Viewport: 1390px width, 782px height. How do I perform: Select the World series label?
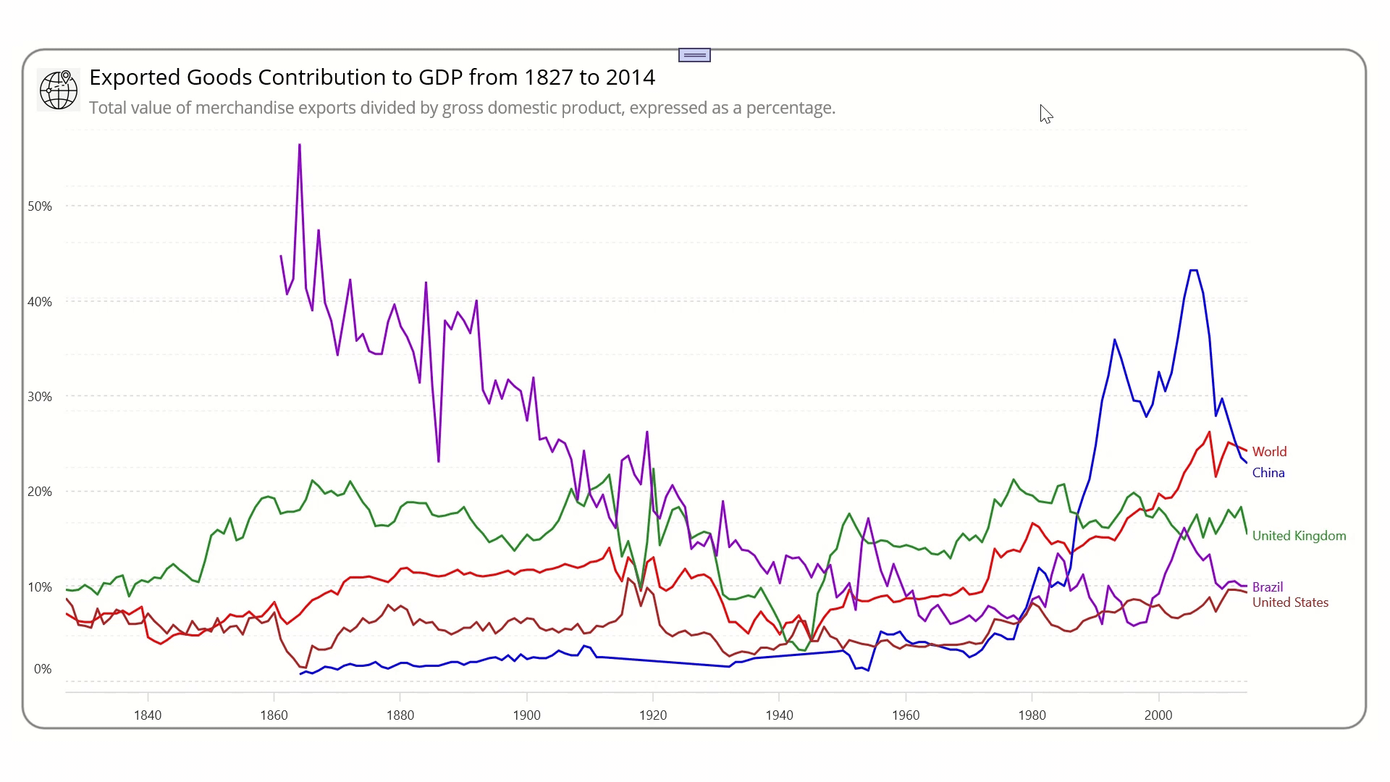1269,452
